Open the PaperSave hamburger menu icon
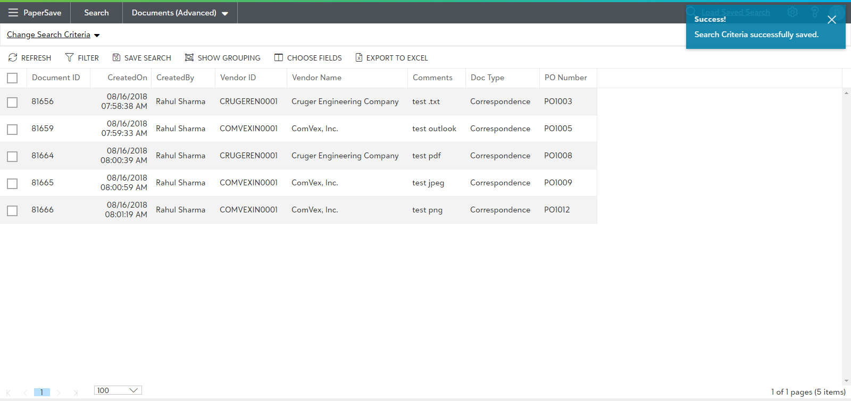The width and height of the screenshot is (851, 401). point(13,13)
